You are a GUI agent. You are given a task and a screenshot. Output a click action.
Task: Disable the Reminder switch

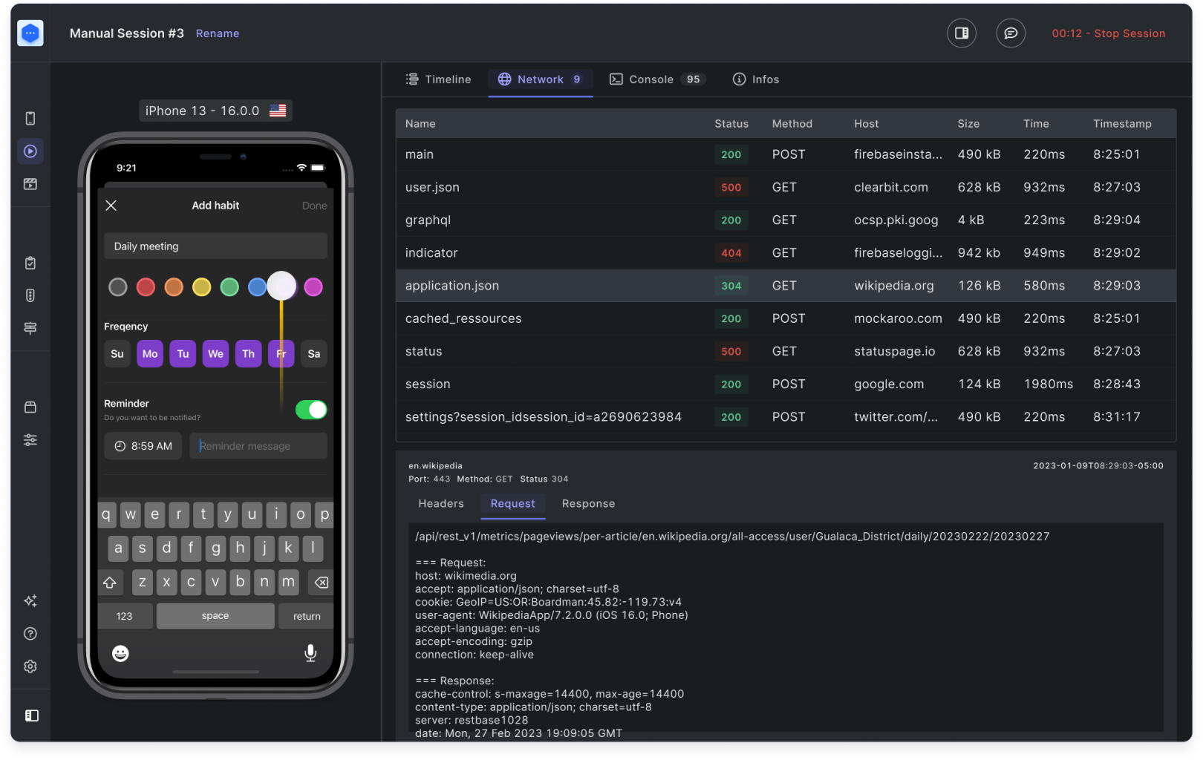click(x=311, y=410)
